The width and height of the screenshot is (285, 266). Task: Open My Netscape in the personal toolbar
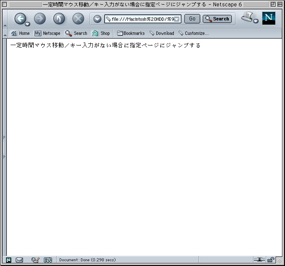coord(47,33)
